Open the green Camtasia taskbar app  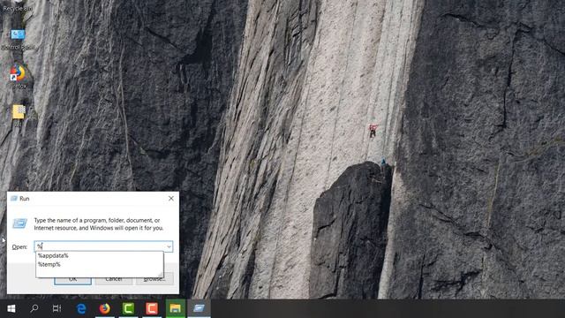click(128, 308)
